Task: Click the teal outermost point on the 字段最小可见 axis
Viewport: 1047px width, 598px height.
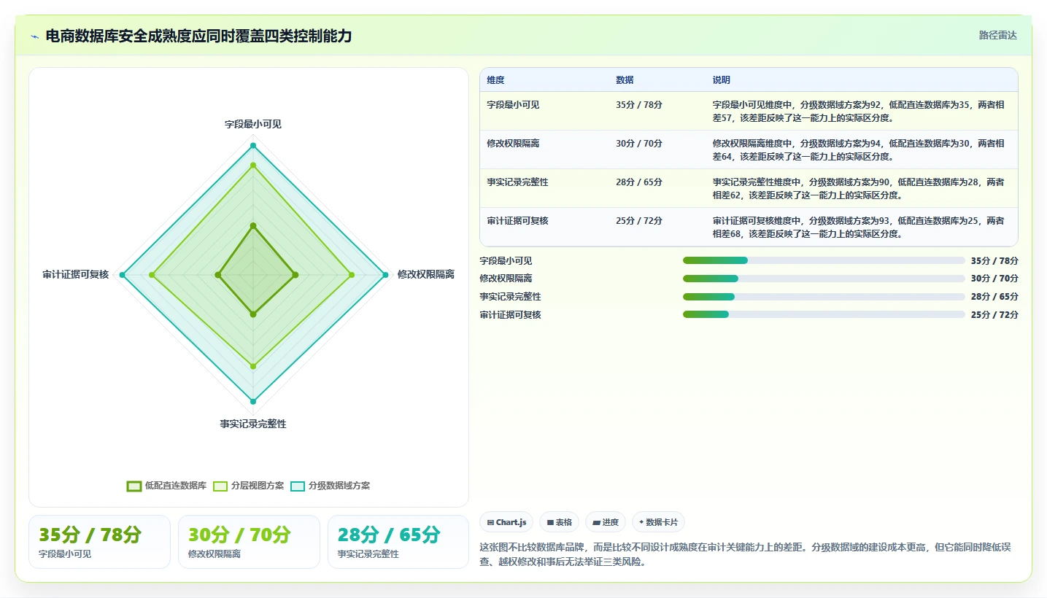Action: [x=253, y=146]
